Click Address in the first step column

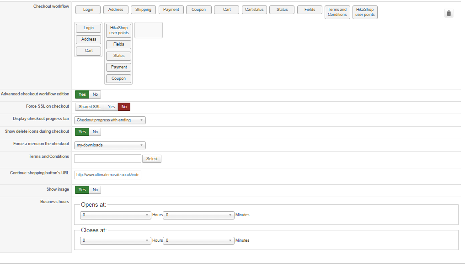pyautogui.click(x=88, y=39)
